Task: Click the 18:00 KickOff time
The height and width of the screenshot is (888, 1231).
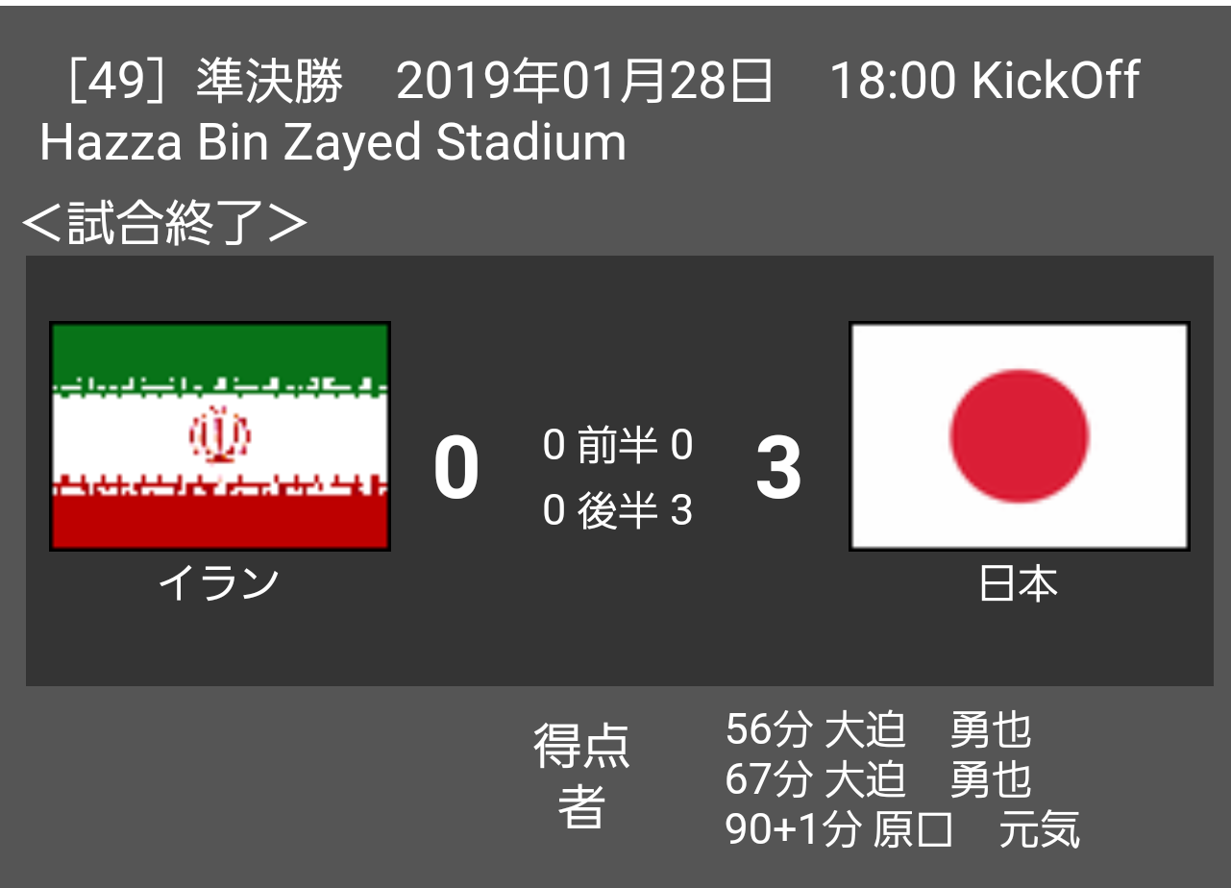Action: [984, 81]
